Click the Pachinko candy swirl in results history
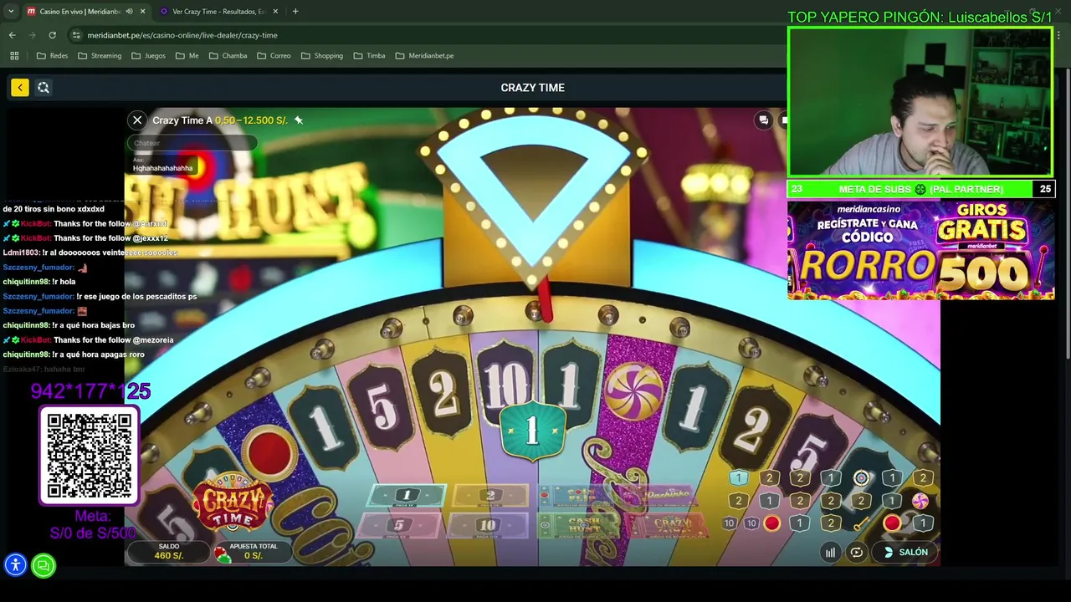This screenshot has height=602, width=1071. point(920,501)
